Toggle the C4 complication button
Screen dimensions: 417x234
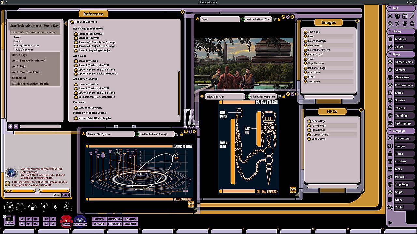pyautogui.click(x=53, y=219)
